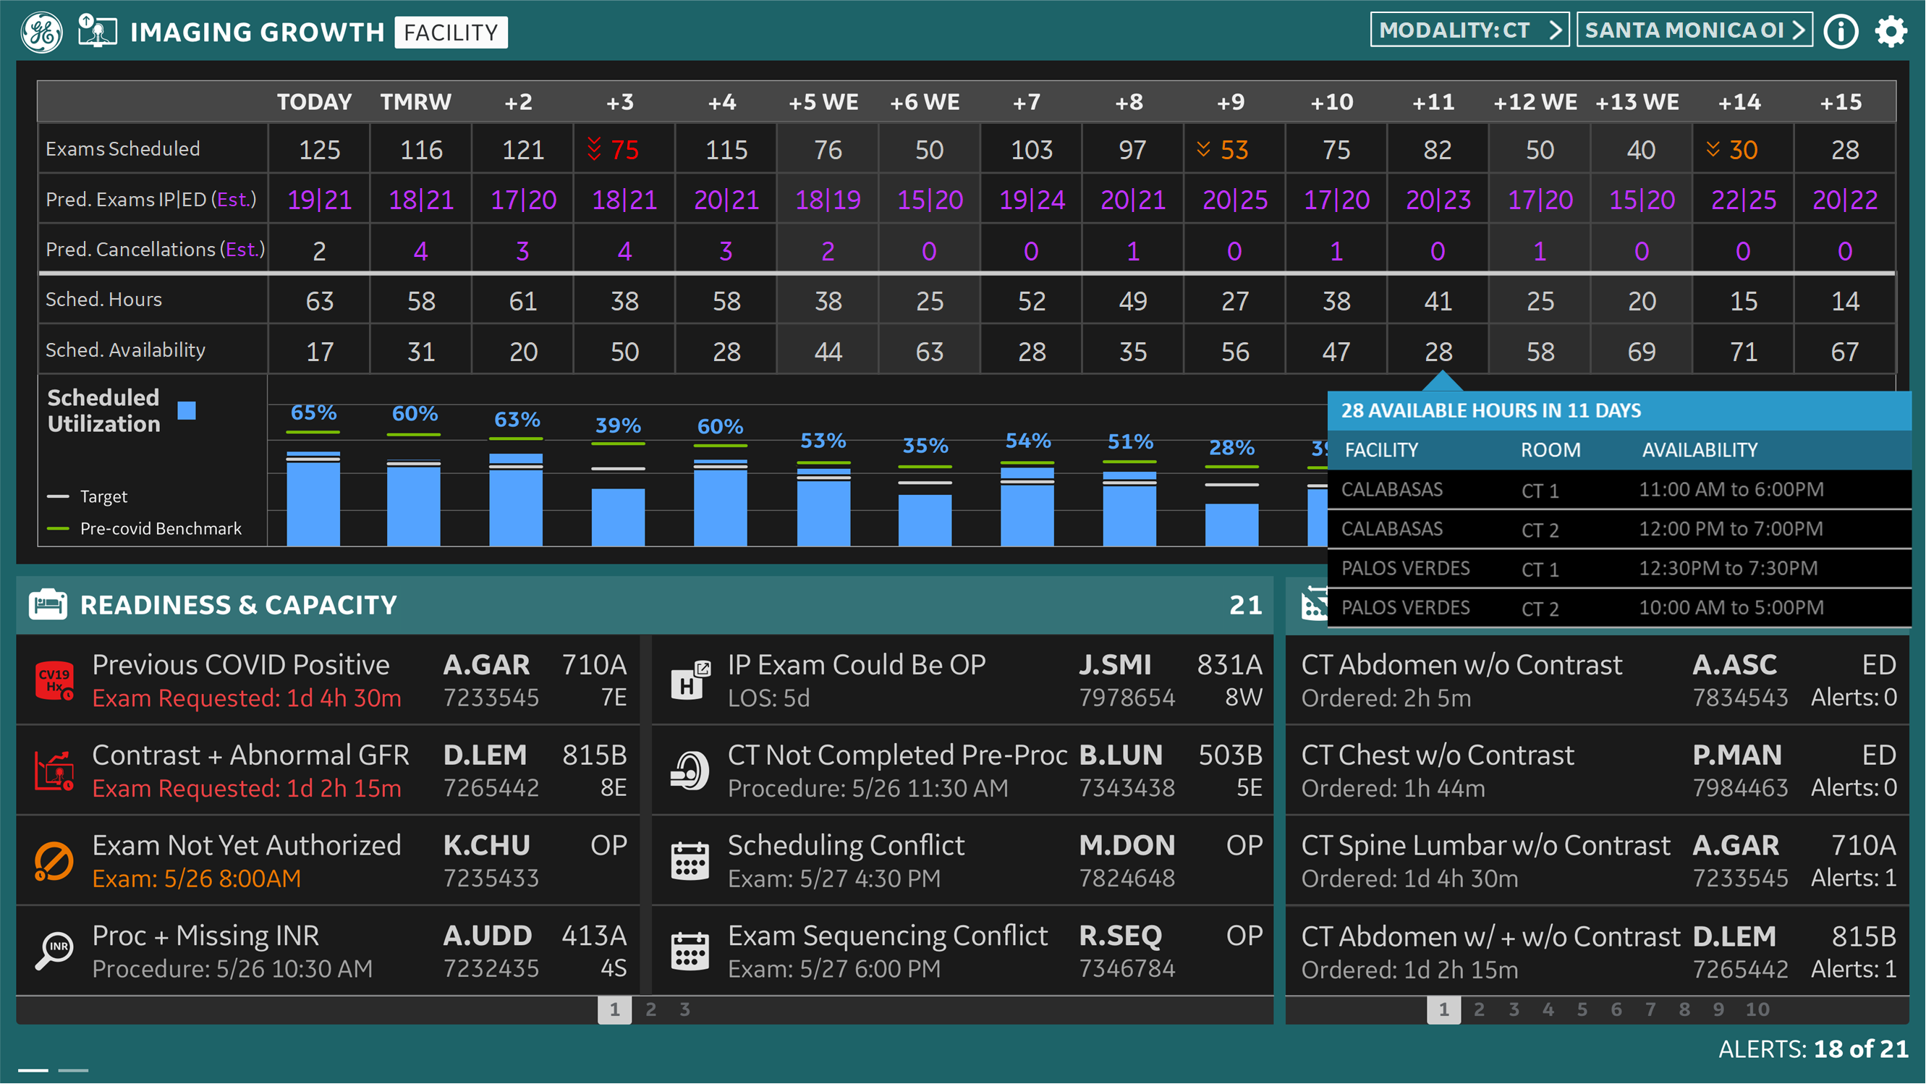Go to page 2 of Readiness list
1926x1084 pixels.
coord(650,1009)
